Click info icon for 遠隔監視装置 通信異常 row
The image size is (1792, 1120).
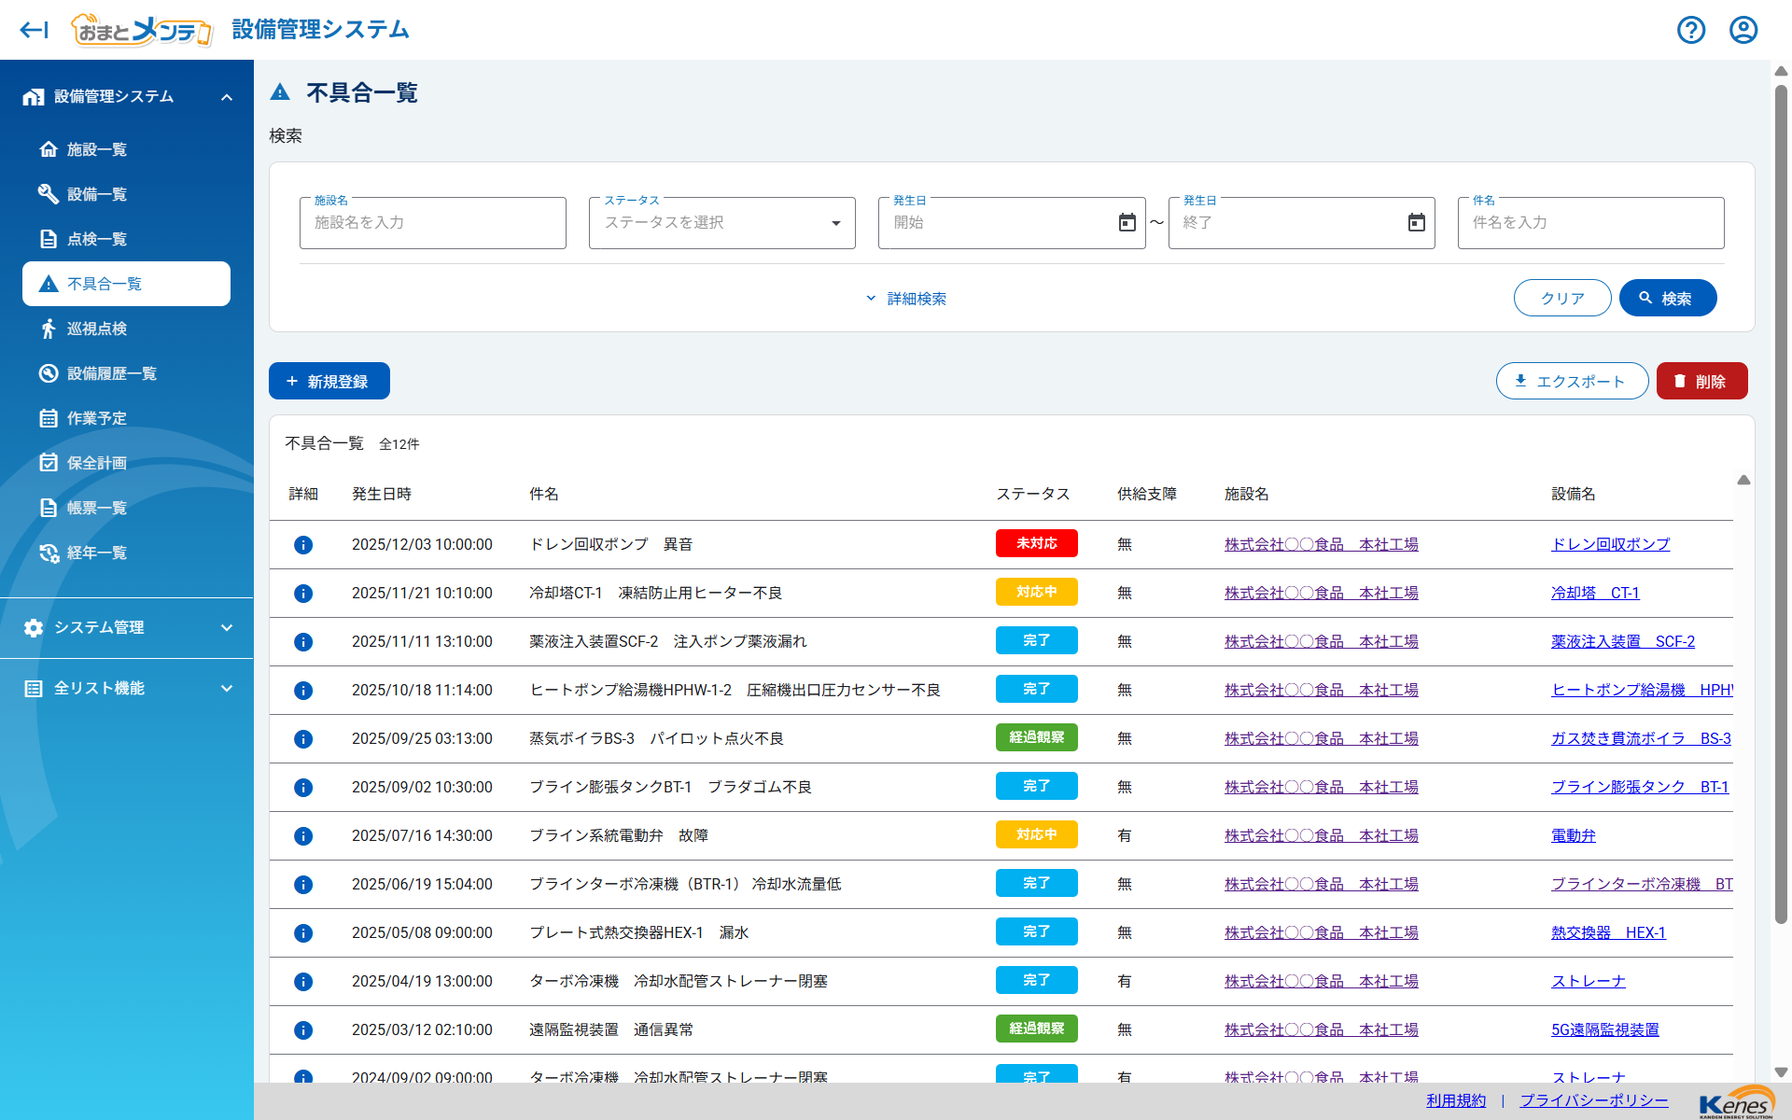click(x=303, y=1030)
